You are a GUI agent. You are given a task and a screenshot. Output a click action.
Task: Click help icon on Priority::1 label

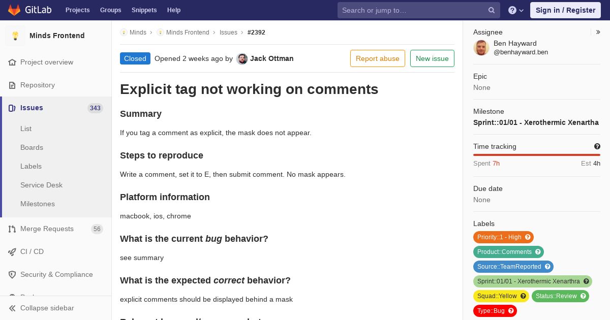click(528, 237)
